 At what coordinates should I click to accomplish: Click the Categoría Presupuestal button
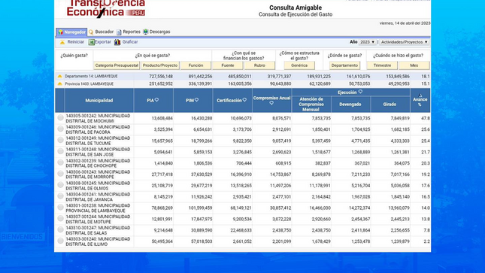tap(117, 65)
